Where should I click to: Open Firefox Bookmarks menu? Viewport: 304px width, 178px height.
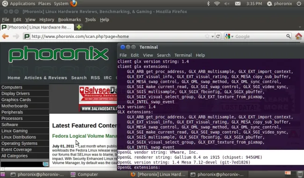click(69, 20)
